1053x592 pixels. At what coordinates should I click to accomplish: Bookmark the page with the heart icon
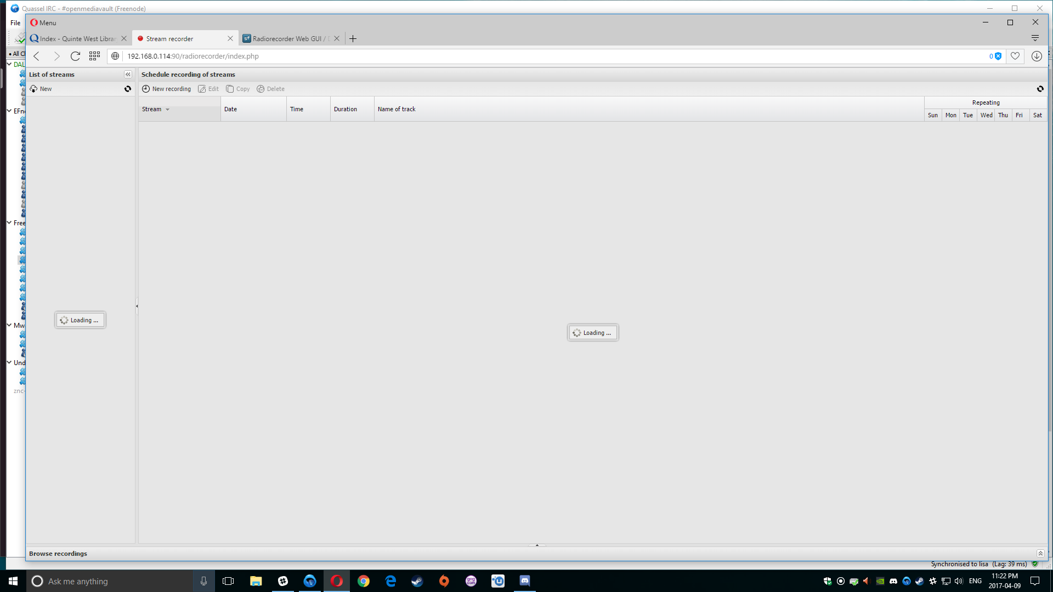[x=1015, y=56]
